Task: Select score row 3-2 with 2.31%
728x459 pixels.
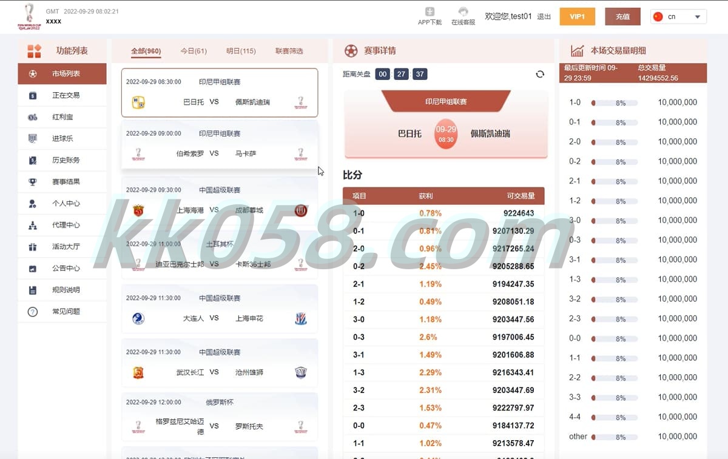Action: [x=443, y=390]
